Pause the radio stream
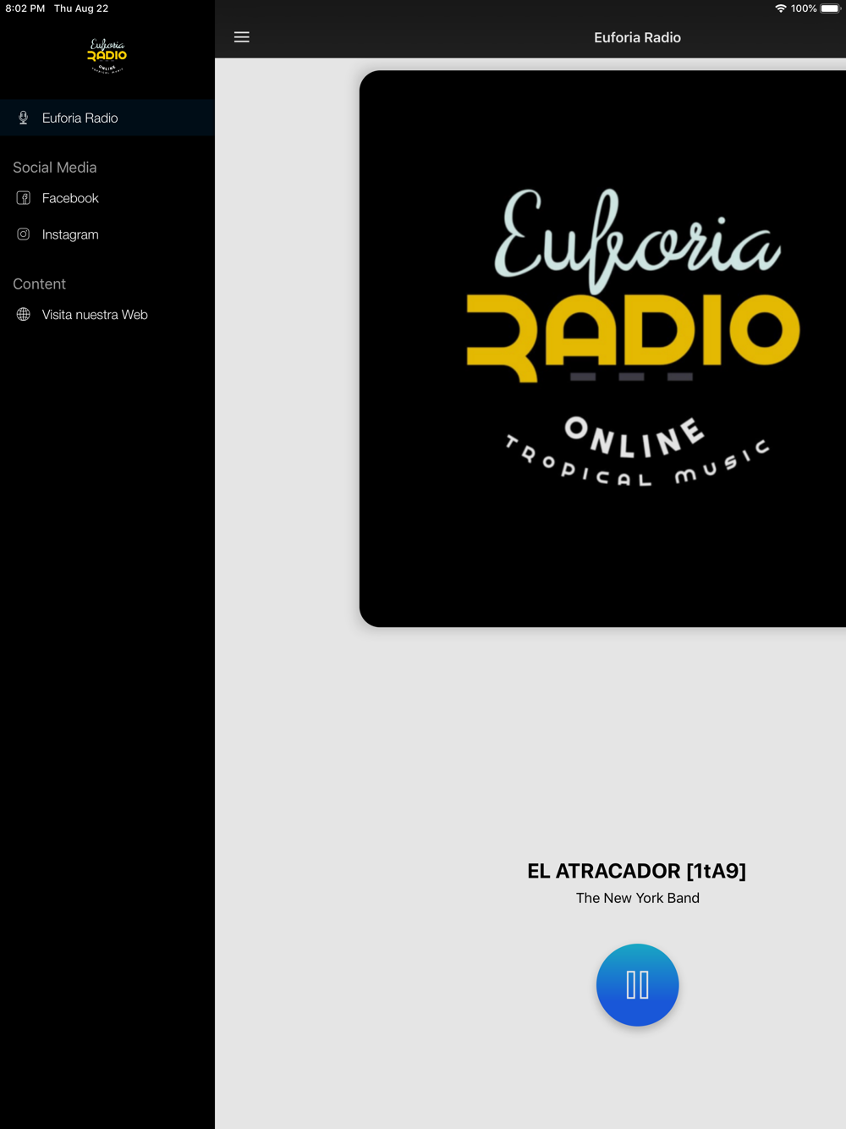Screen dimensions: 846x1129 click(638, 985)
